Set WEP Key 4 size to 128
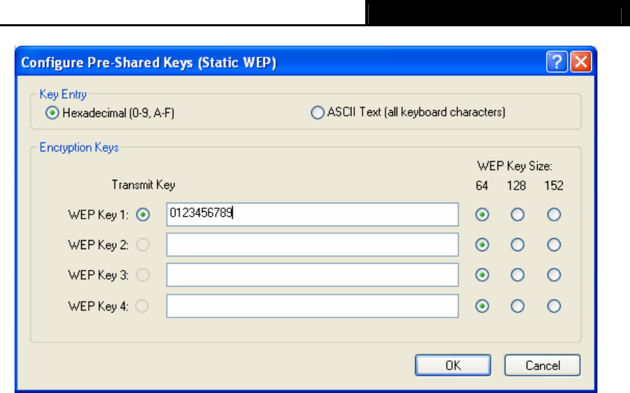The image size is (630, 393). pyautogui.click(x=518, y=306)
